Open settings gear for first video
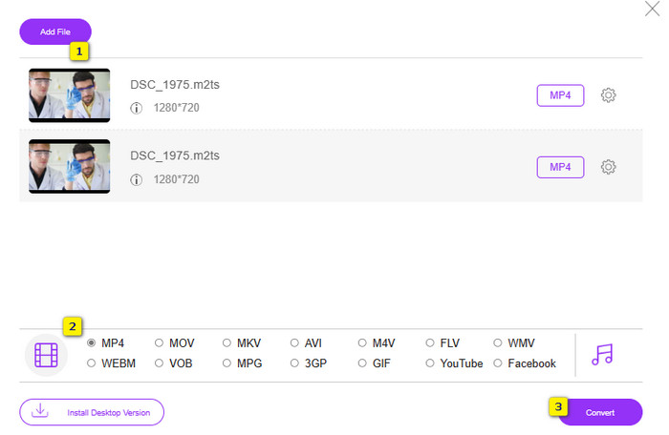This screenshot has width=669, height=435. coord(608,95)
